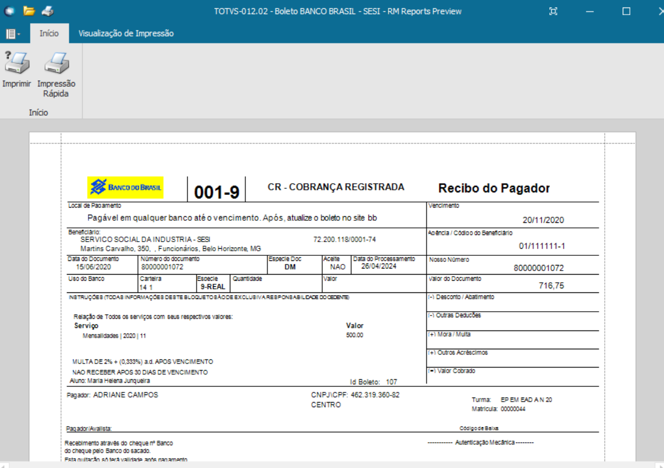This screenshot has width=664, height=468.
Task: Click the Matrícula number 00000044
Action: [x=513, y=409]
